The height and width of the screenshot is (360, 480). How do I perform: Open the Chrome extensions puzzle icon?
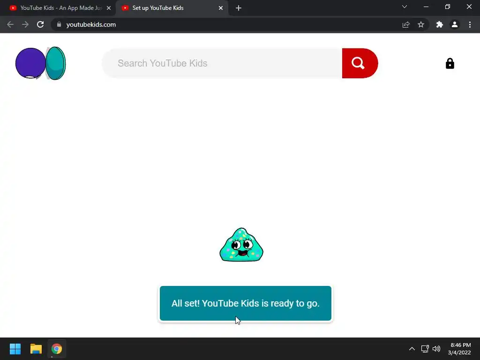(440, 24)
